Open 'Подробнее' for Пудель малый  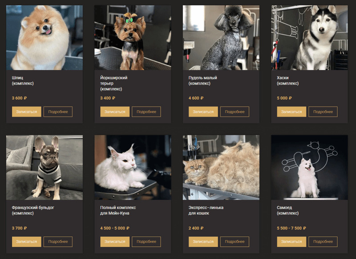[x=235, y=112]
